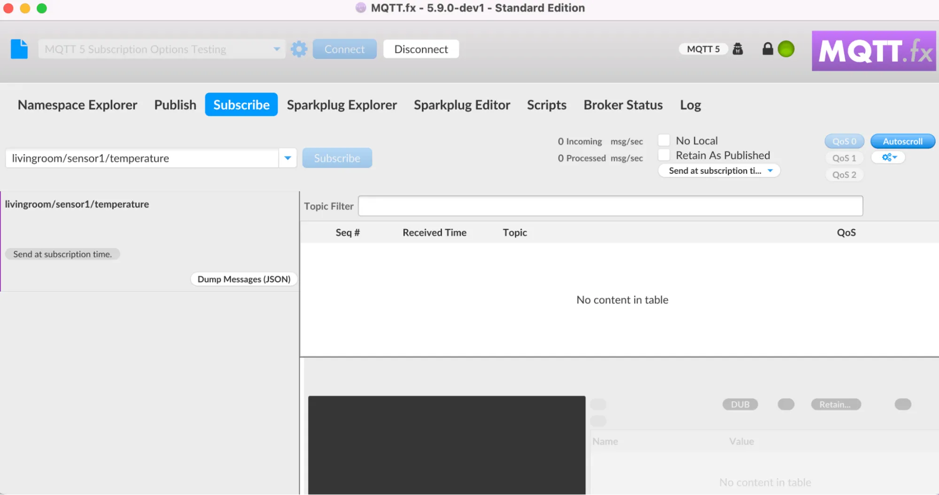
Task: Click the padlock security icon
Action: pyautogui.click(x=768, y=49)
